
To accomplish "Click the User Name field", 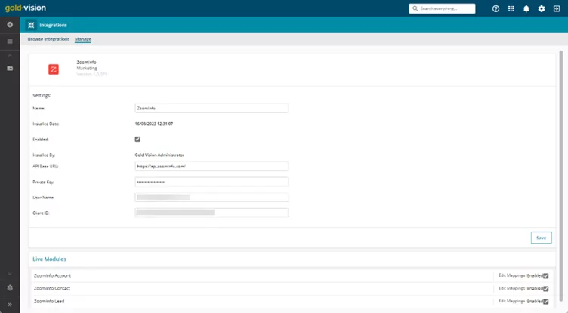I will [211, 197].
